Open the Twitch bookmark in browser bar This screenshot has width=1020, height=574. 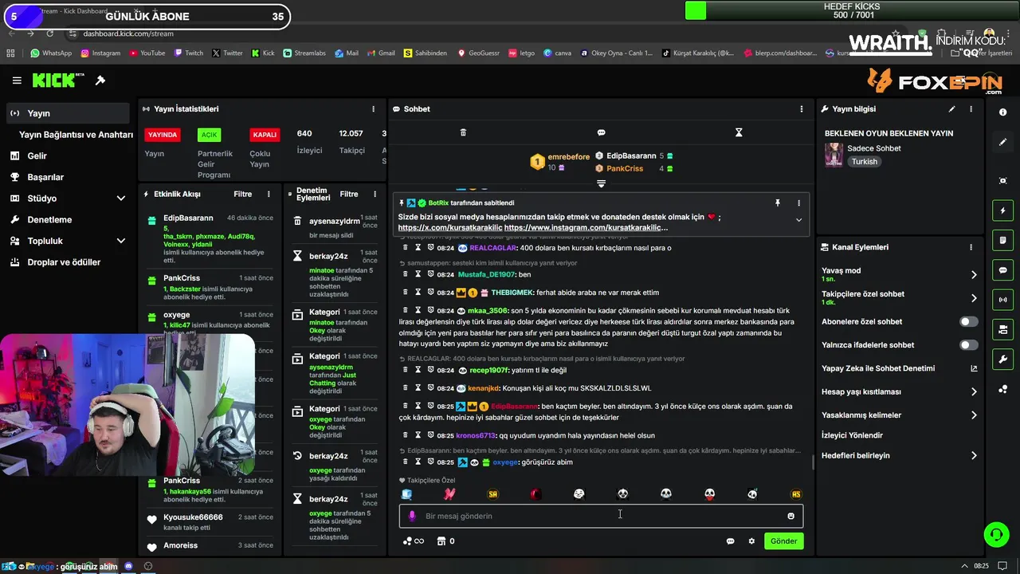coord(188,53)
